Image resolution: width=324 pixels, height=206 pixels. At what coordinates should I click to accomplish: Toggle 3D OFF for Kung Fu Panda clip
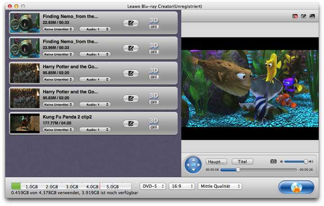(x=154, y=127)
